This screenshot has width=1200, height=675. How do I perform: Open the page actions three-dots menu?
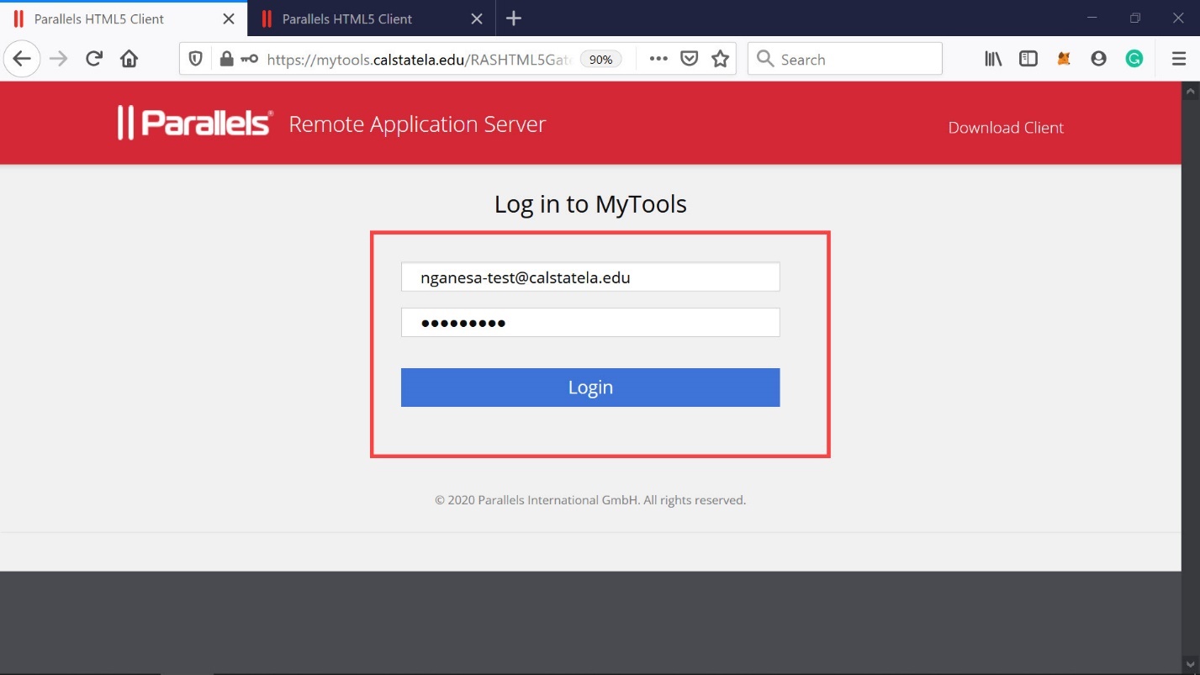[658, 59]
